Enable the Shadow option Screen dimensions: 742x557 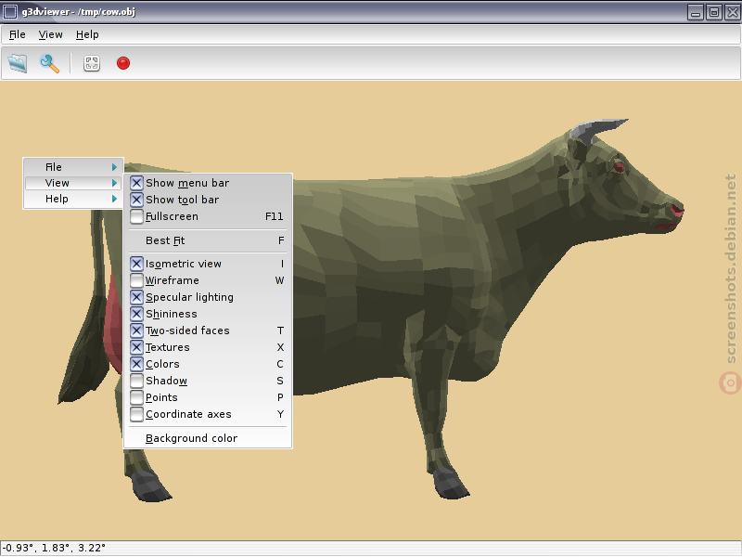click(x=208, y=381)
